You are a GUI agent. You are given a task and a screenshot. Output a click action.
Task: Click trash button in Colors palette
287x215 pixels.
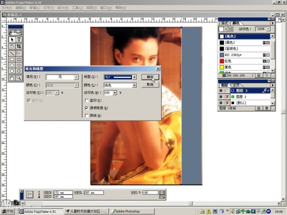[266, 76]
